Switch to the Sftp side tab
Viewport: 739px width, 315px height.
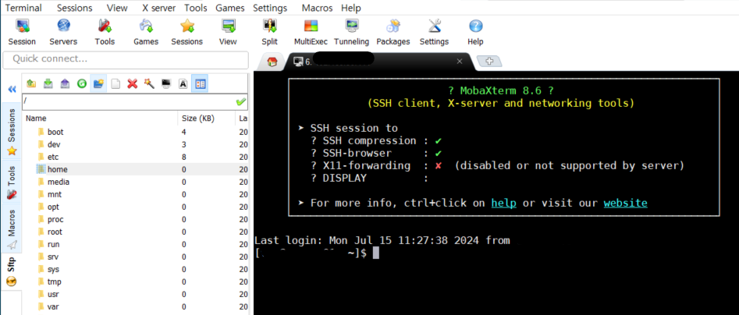12,271
